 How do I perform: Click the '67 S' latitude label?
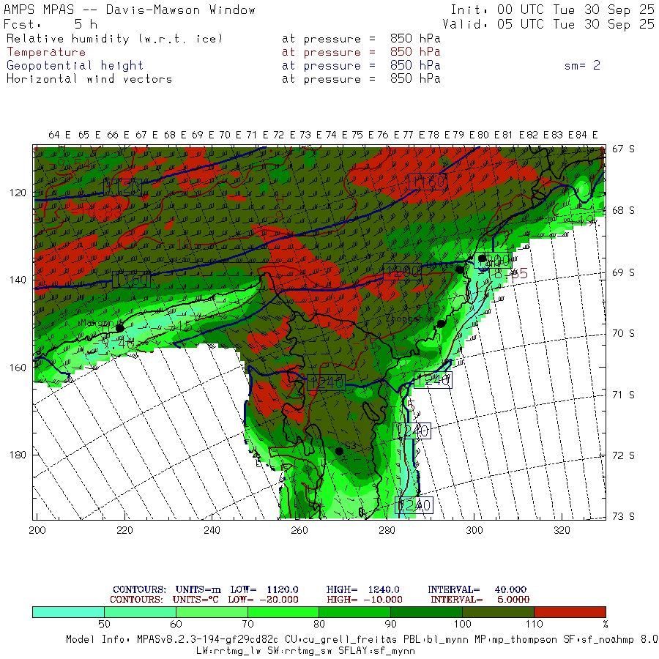click(623, 149)
